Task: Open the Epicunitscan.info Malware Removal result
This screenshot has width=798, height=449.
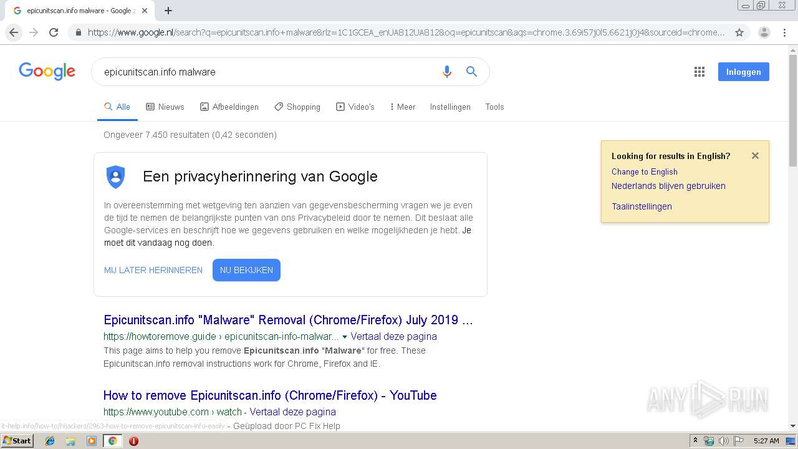Action: (x=288, y=320)
